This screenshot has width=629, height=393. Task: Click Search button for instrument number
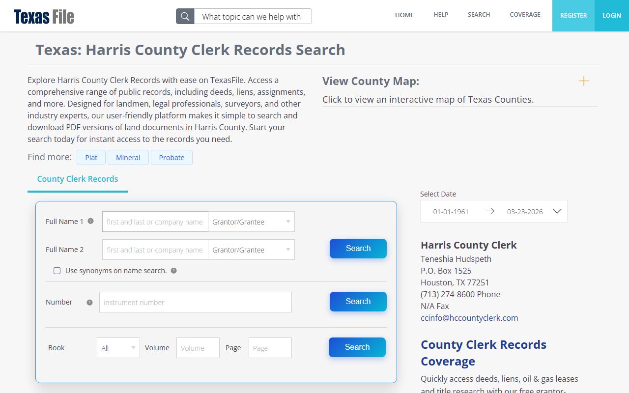pyautogui.click(x=358, y=302)
